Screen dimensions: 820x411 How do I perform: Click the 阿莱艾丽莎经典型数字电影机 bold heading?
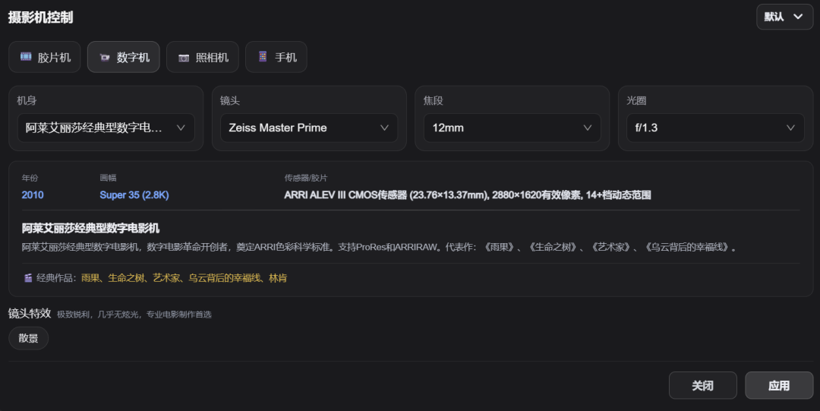[90, 228]
